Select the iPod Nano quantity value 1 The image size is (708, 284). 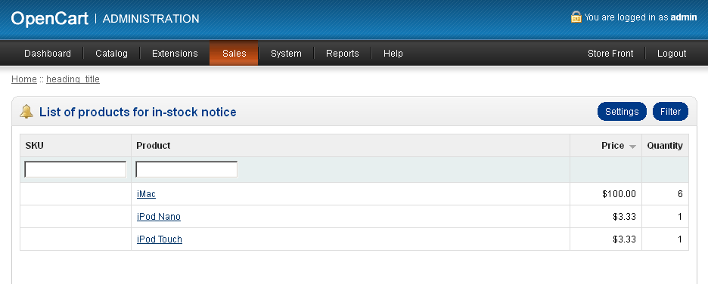tap(679, 216)
